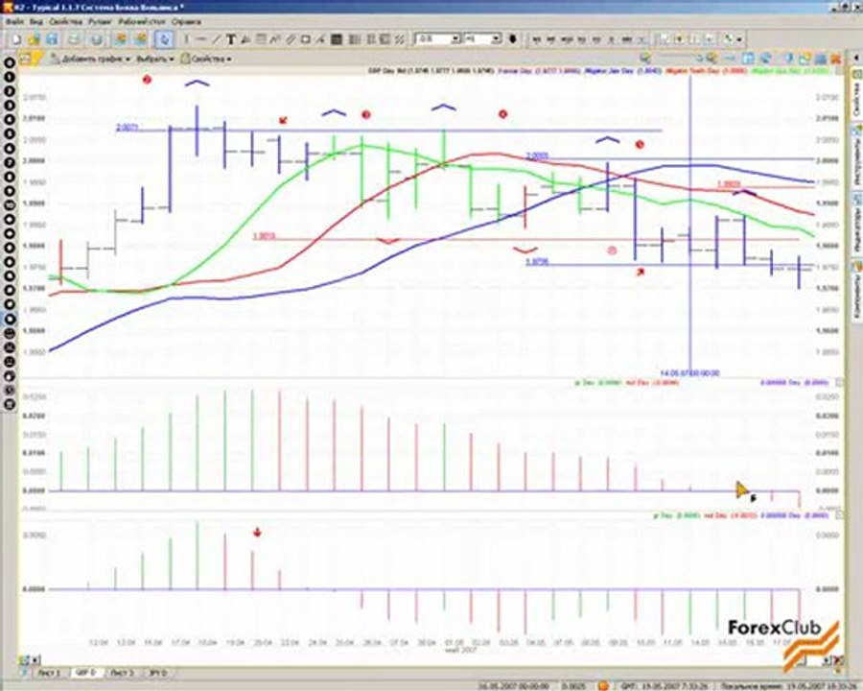Viewport: 863px width, 691px height.
Task: Switch to the Лист 3 sheet tab
Action: pos(122,673)
